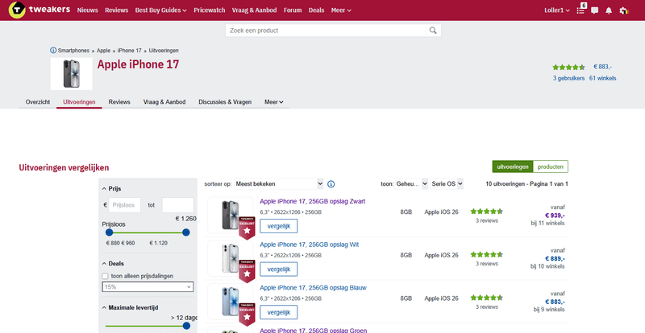Click star rating of the Blauw variant
The width and height of the screenshot is (645, 333).
tap(487, 298)
